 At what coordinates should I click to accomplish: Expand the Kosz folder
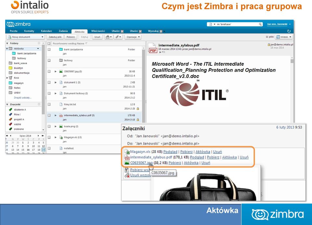coord(7,78)
